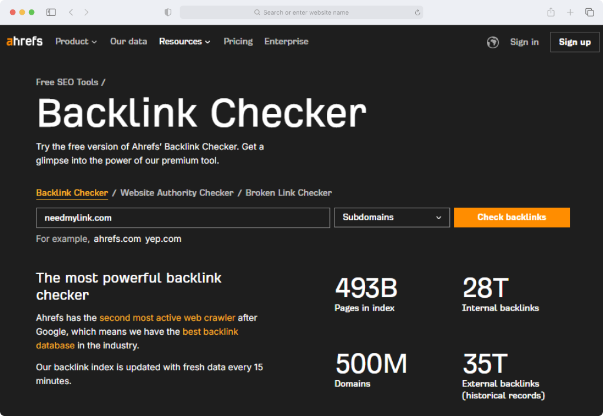
Task: Open second most active web crawler link
Action: (167, 318)
